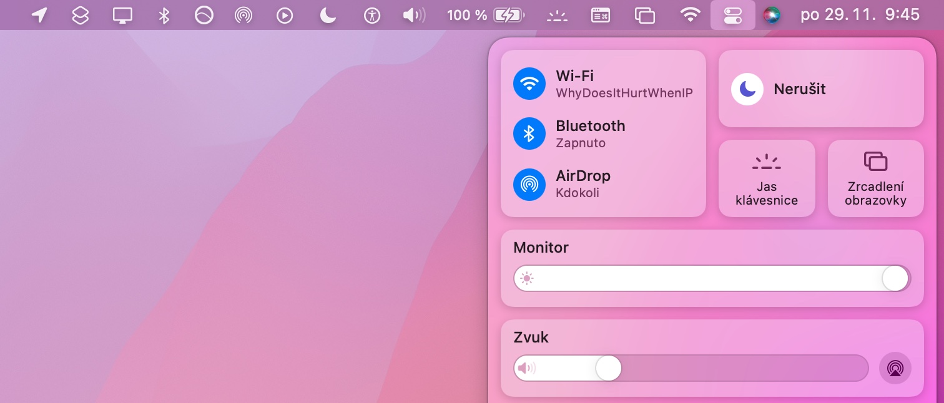
Task: Open date and time po 29. 11. 9:45
Action: (860, 15)
